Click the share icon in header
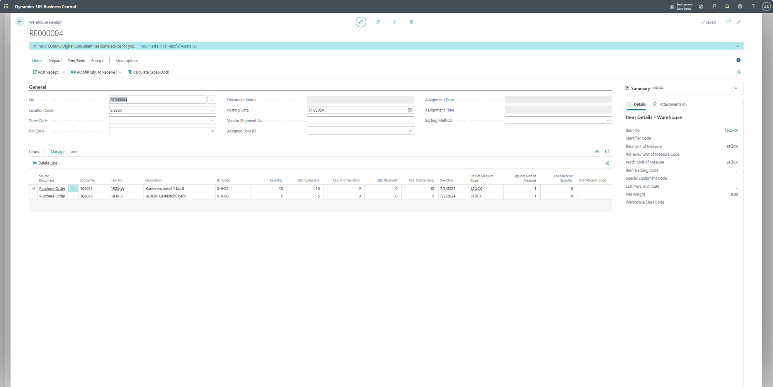The width and height of the screenshot is (773, 387). [378, 22]
